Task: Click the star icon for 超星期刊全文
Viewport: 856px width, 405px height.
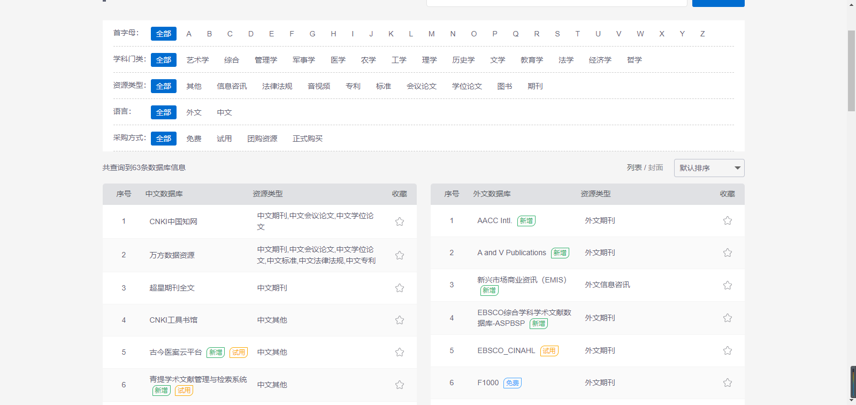Action: (x=399, y=288)
